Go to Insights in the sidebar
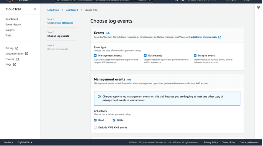Viewport: 263px width, 146px height. tap(10, 30)
